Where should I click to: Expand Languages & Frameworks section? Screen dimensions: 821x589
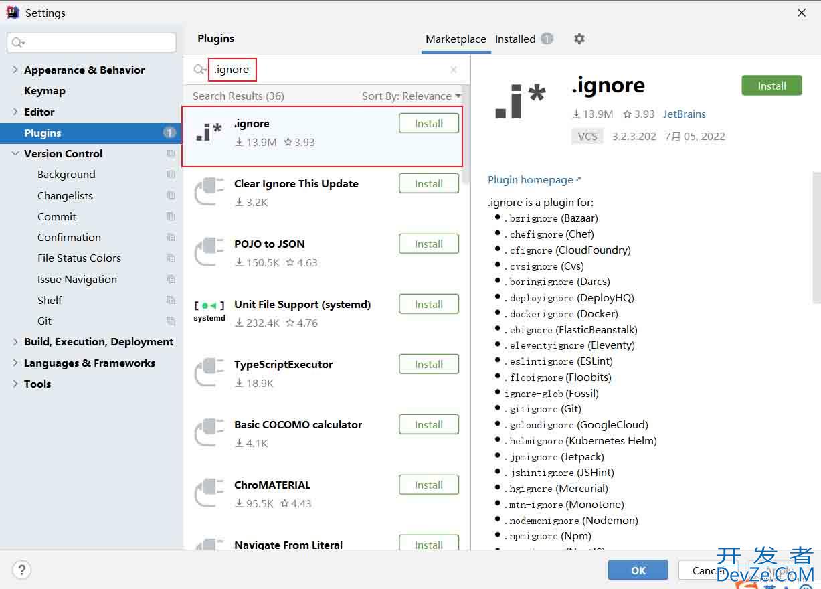[x=15, y=363]
